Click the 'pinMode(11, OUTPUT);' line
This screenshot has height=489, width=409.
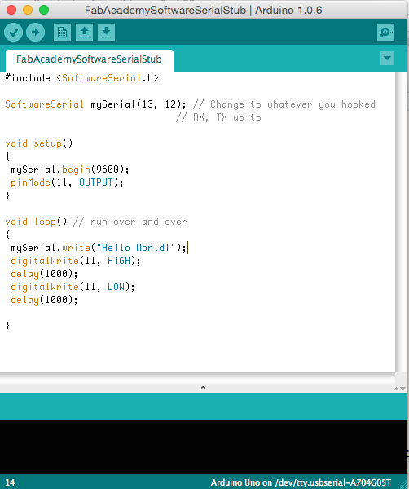[67, 183]
